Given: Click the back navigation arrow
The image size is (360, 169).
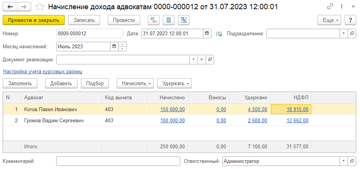Looking at the screenshot, I should coord(10,7).
